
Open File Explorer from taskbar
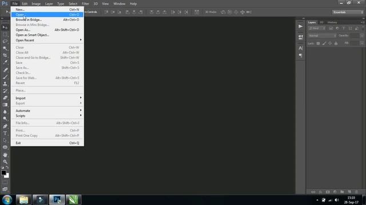pyautogui.click(x=23, y=200)
